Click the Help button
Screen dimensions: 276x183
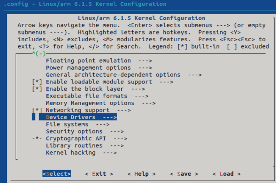click(141, 174)
